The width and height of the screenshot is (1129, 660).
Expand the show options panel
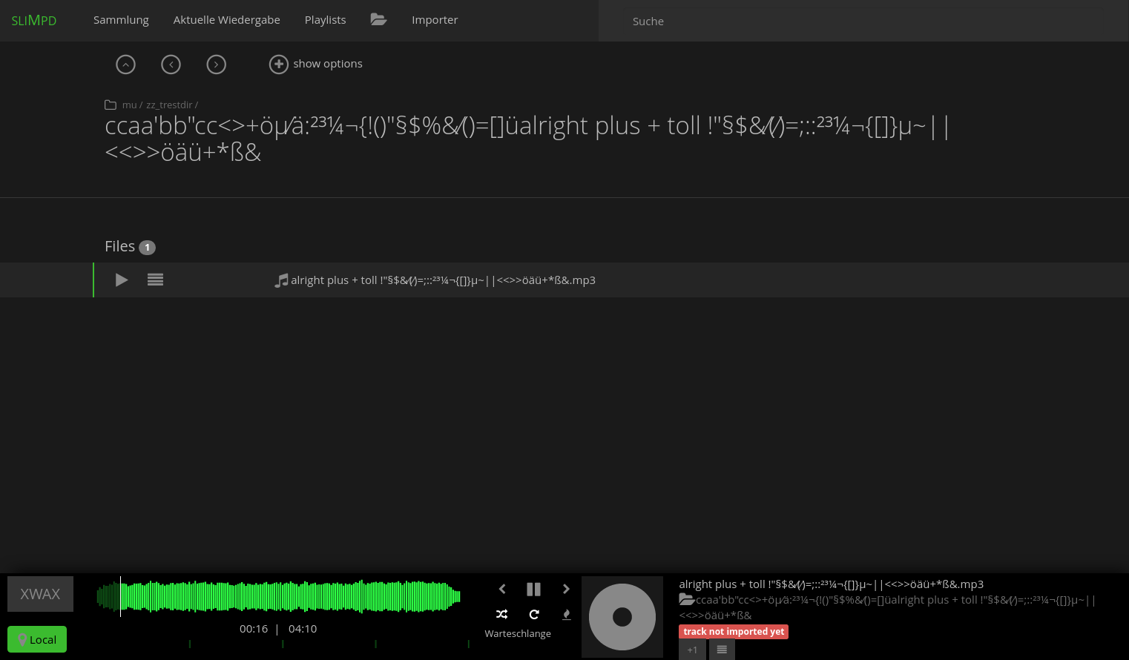[316, 65]
